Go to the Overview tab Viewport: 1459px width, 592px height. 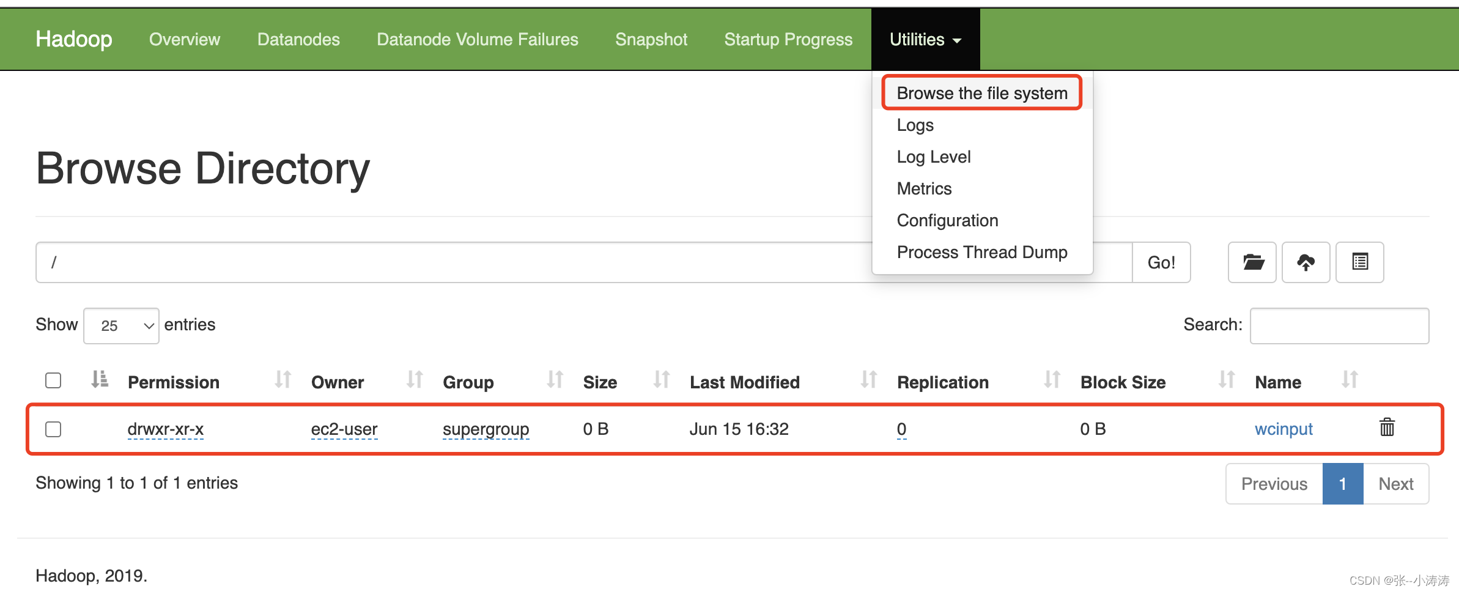(x=184, y=39)
